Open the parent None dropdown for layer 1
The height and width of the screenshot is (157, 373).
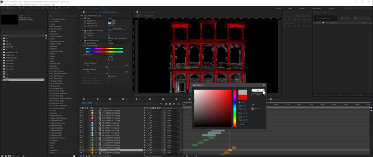pyautogui.click(x=173, y=111)
